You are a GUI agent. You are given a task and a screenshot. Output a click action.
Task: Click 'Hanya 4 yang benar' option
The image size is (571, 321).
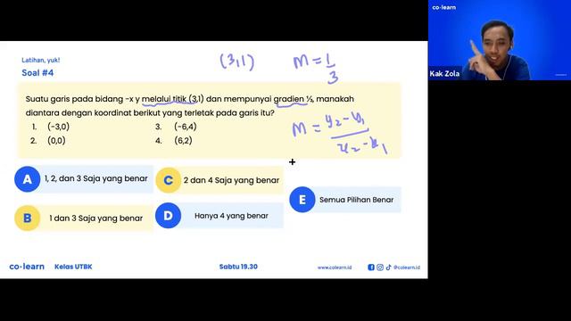pyautogui.click(x=231, y=216)
